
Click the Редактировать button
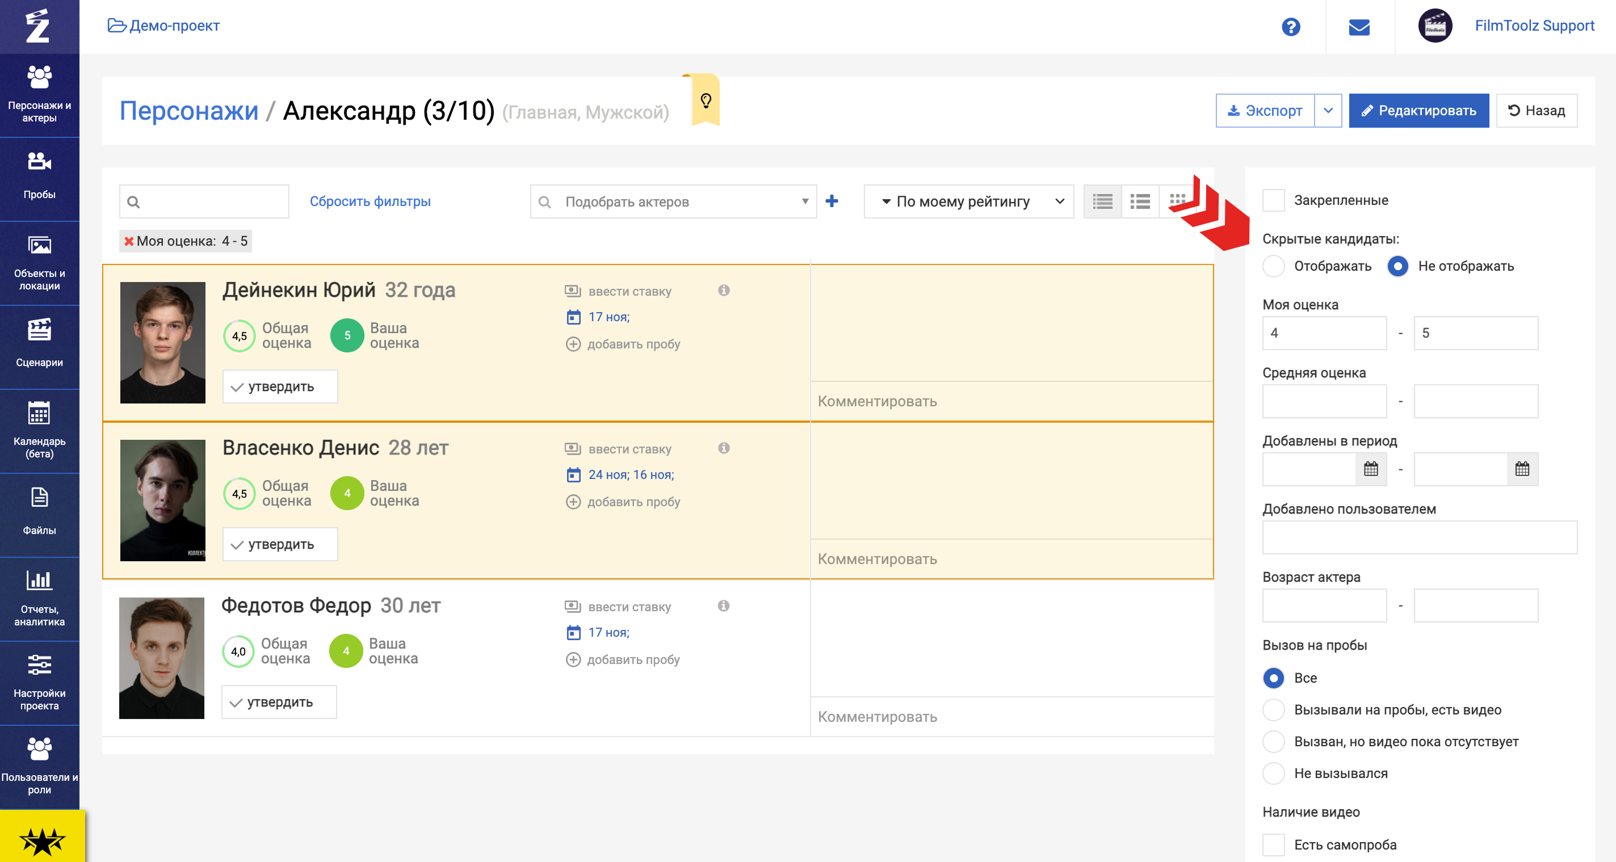(x=1418, y=111)
